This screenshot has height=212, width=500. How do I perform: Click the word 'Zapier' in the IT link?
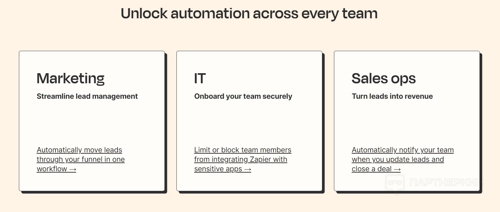click(260, 160)
